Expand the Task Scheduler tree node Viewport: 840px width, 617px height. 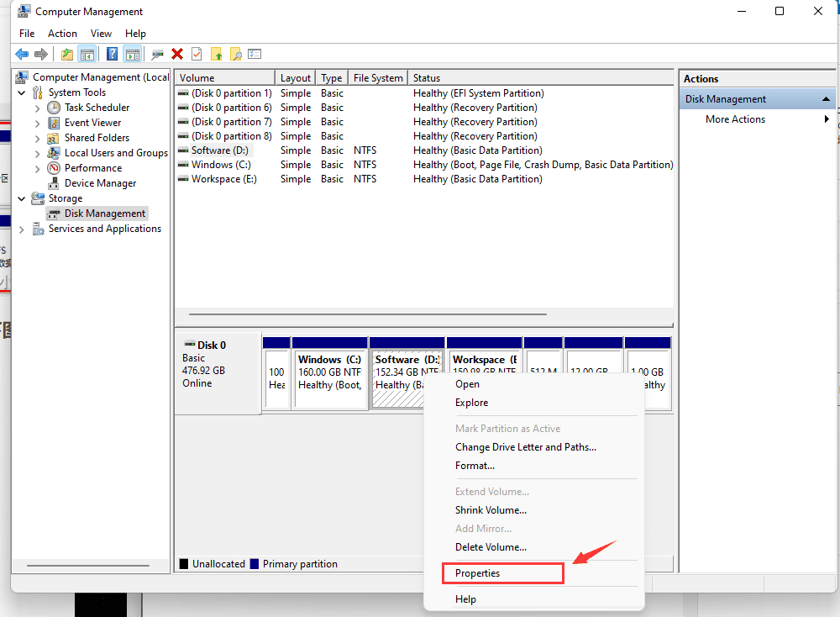click(x=37, y=108)
